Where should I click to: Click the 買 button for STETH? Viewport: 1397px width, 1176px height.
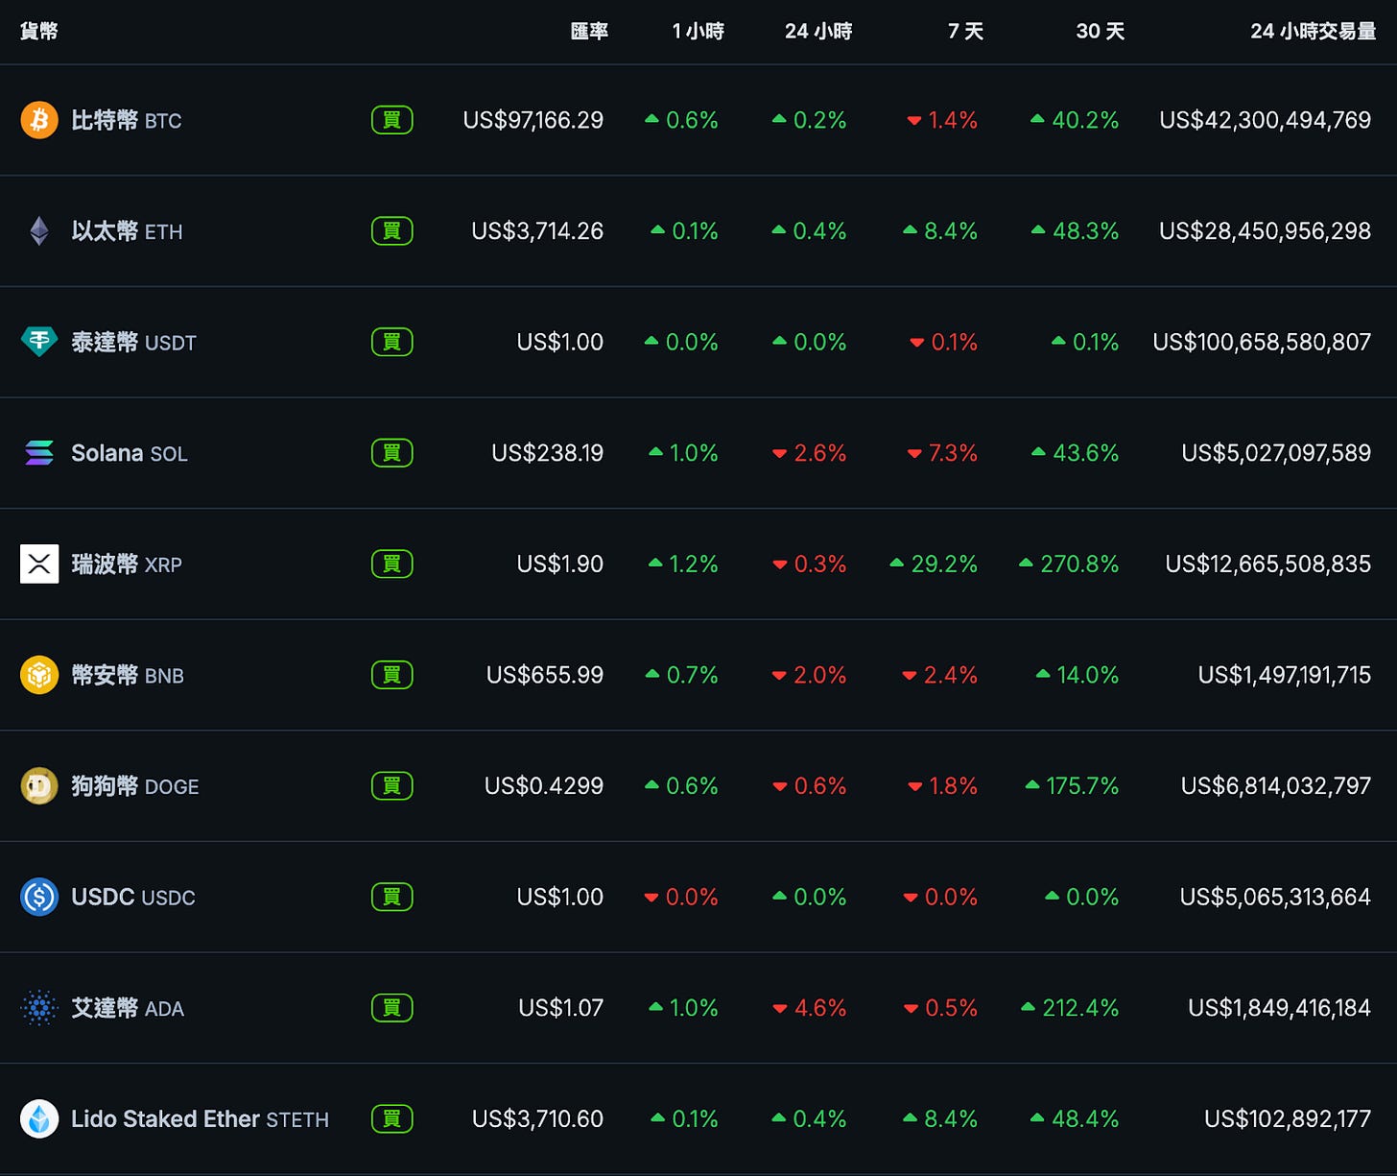click(392, 1118)
